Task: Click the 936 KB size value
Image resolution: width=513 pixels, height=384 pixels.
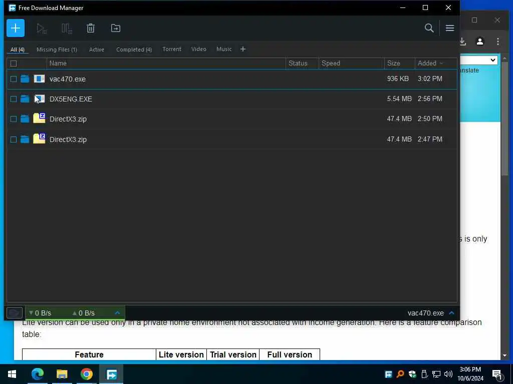Action: tap(398, 78)
